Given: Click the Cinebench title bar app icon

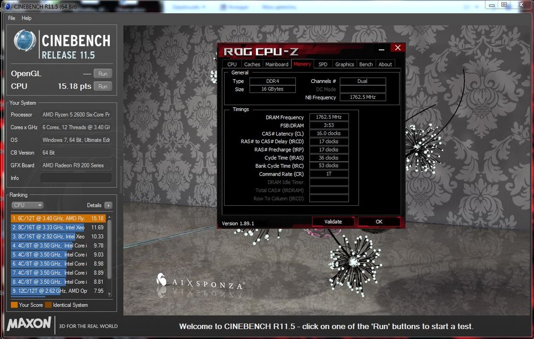Looking at the screenshot, I should tap(8, 7).
